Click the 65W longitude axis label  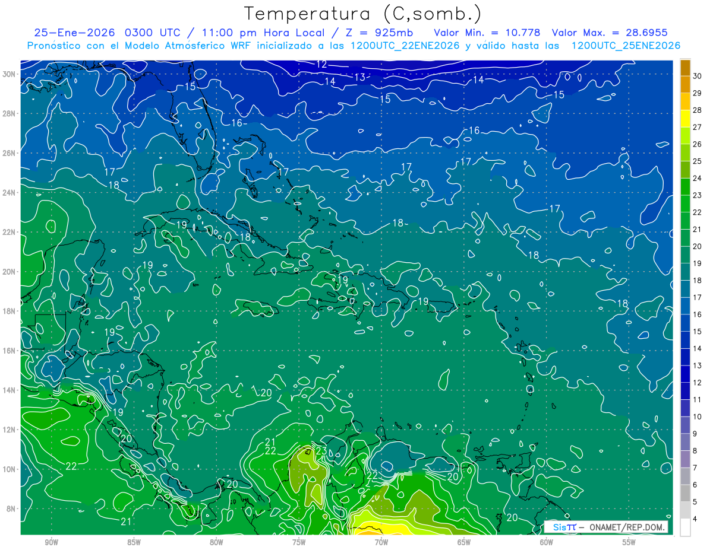coord(464,542)
